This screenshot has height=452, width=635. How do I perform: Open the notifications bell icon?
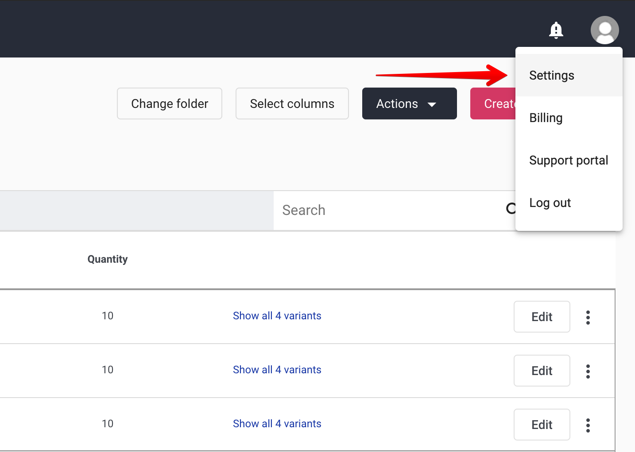coord(556,30)
